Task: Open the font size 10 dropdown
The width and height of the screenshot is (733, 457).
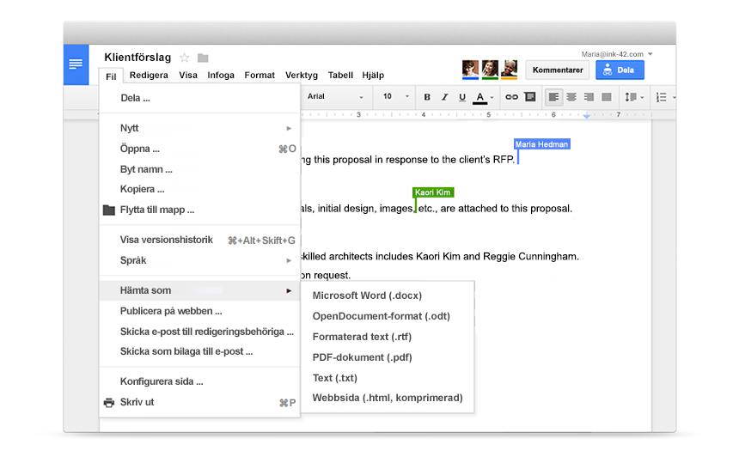Action: click(x=396, y=97)
